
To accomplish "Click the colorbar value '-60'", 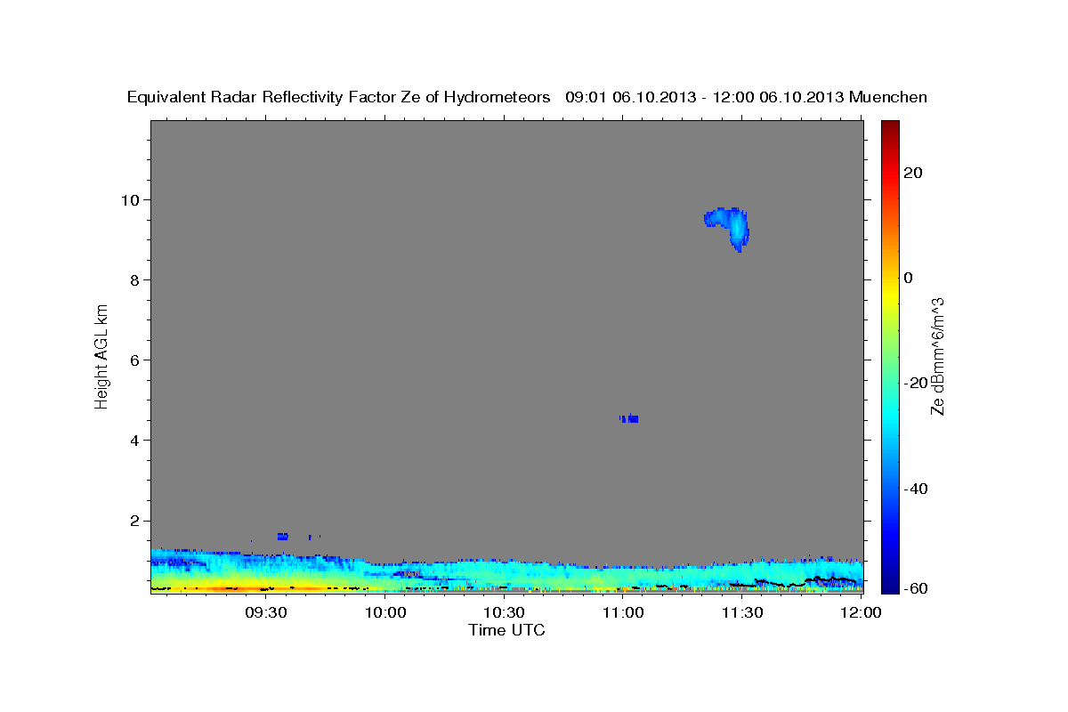I will pyautogui.click(x=915, y=588).
